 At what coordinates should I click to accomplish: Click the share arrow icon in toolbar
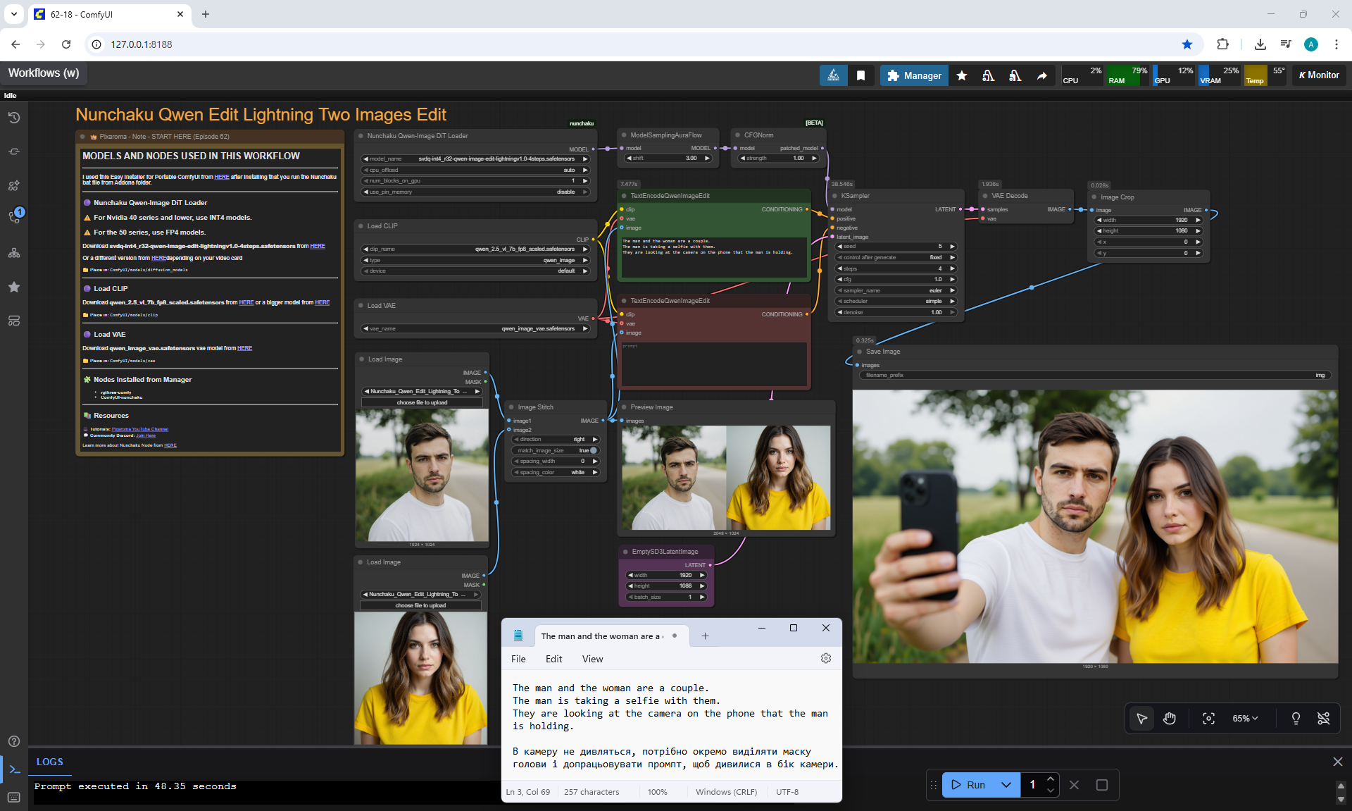(1041, 75)
